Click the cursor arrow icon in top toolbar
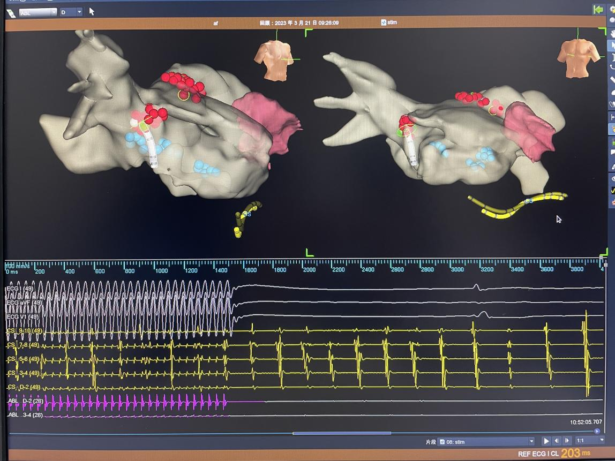615x461 pixels. 92,11
